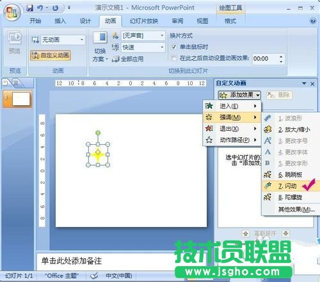Open the 格式 drawing tools tab
Image resolution: width=320 pixels, height=282 pixels.
230,21
